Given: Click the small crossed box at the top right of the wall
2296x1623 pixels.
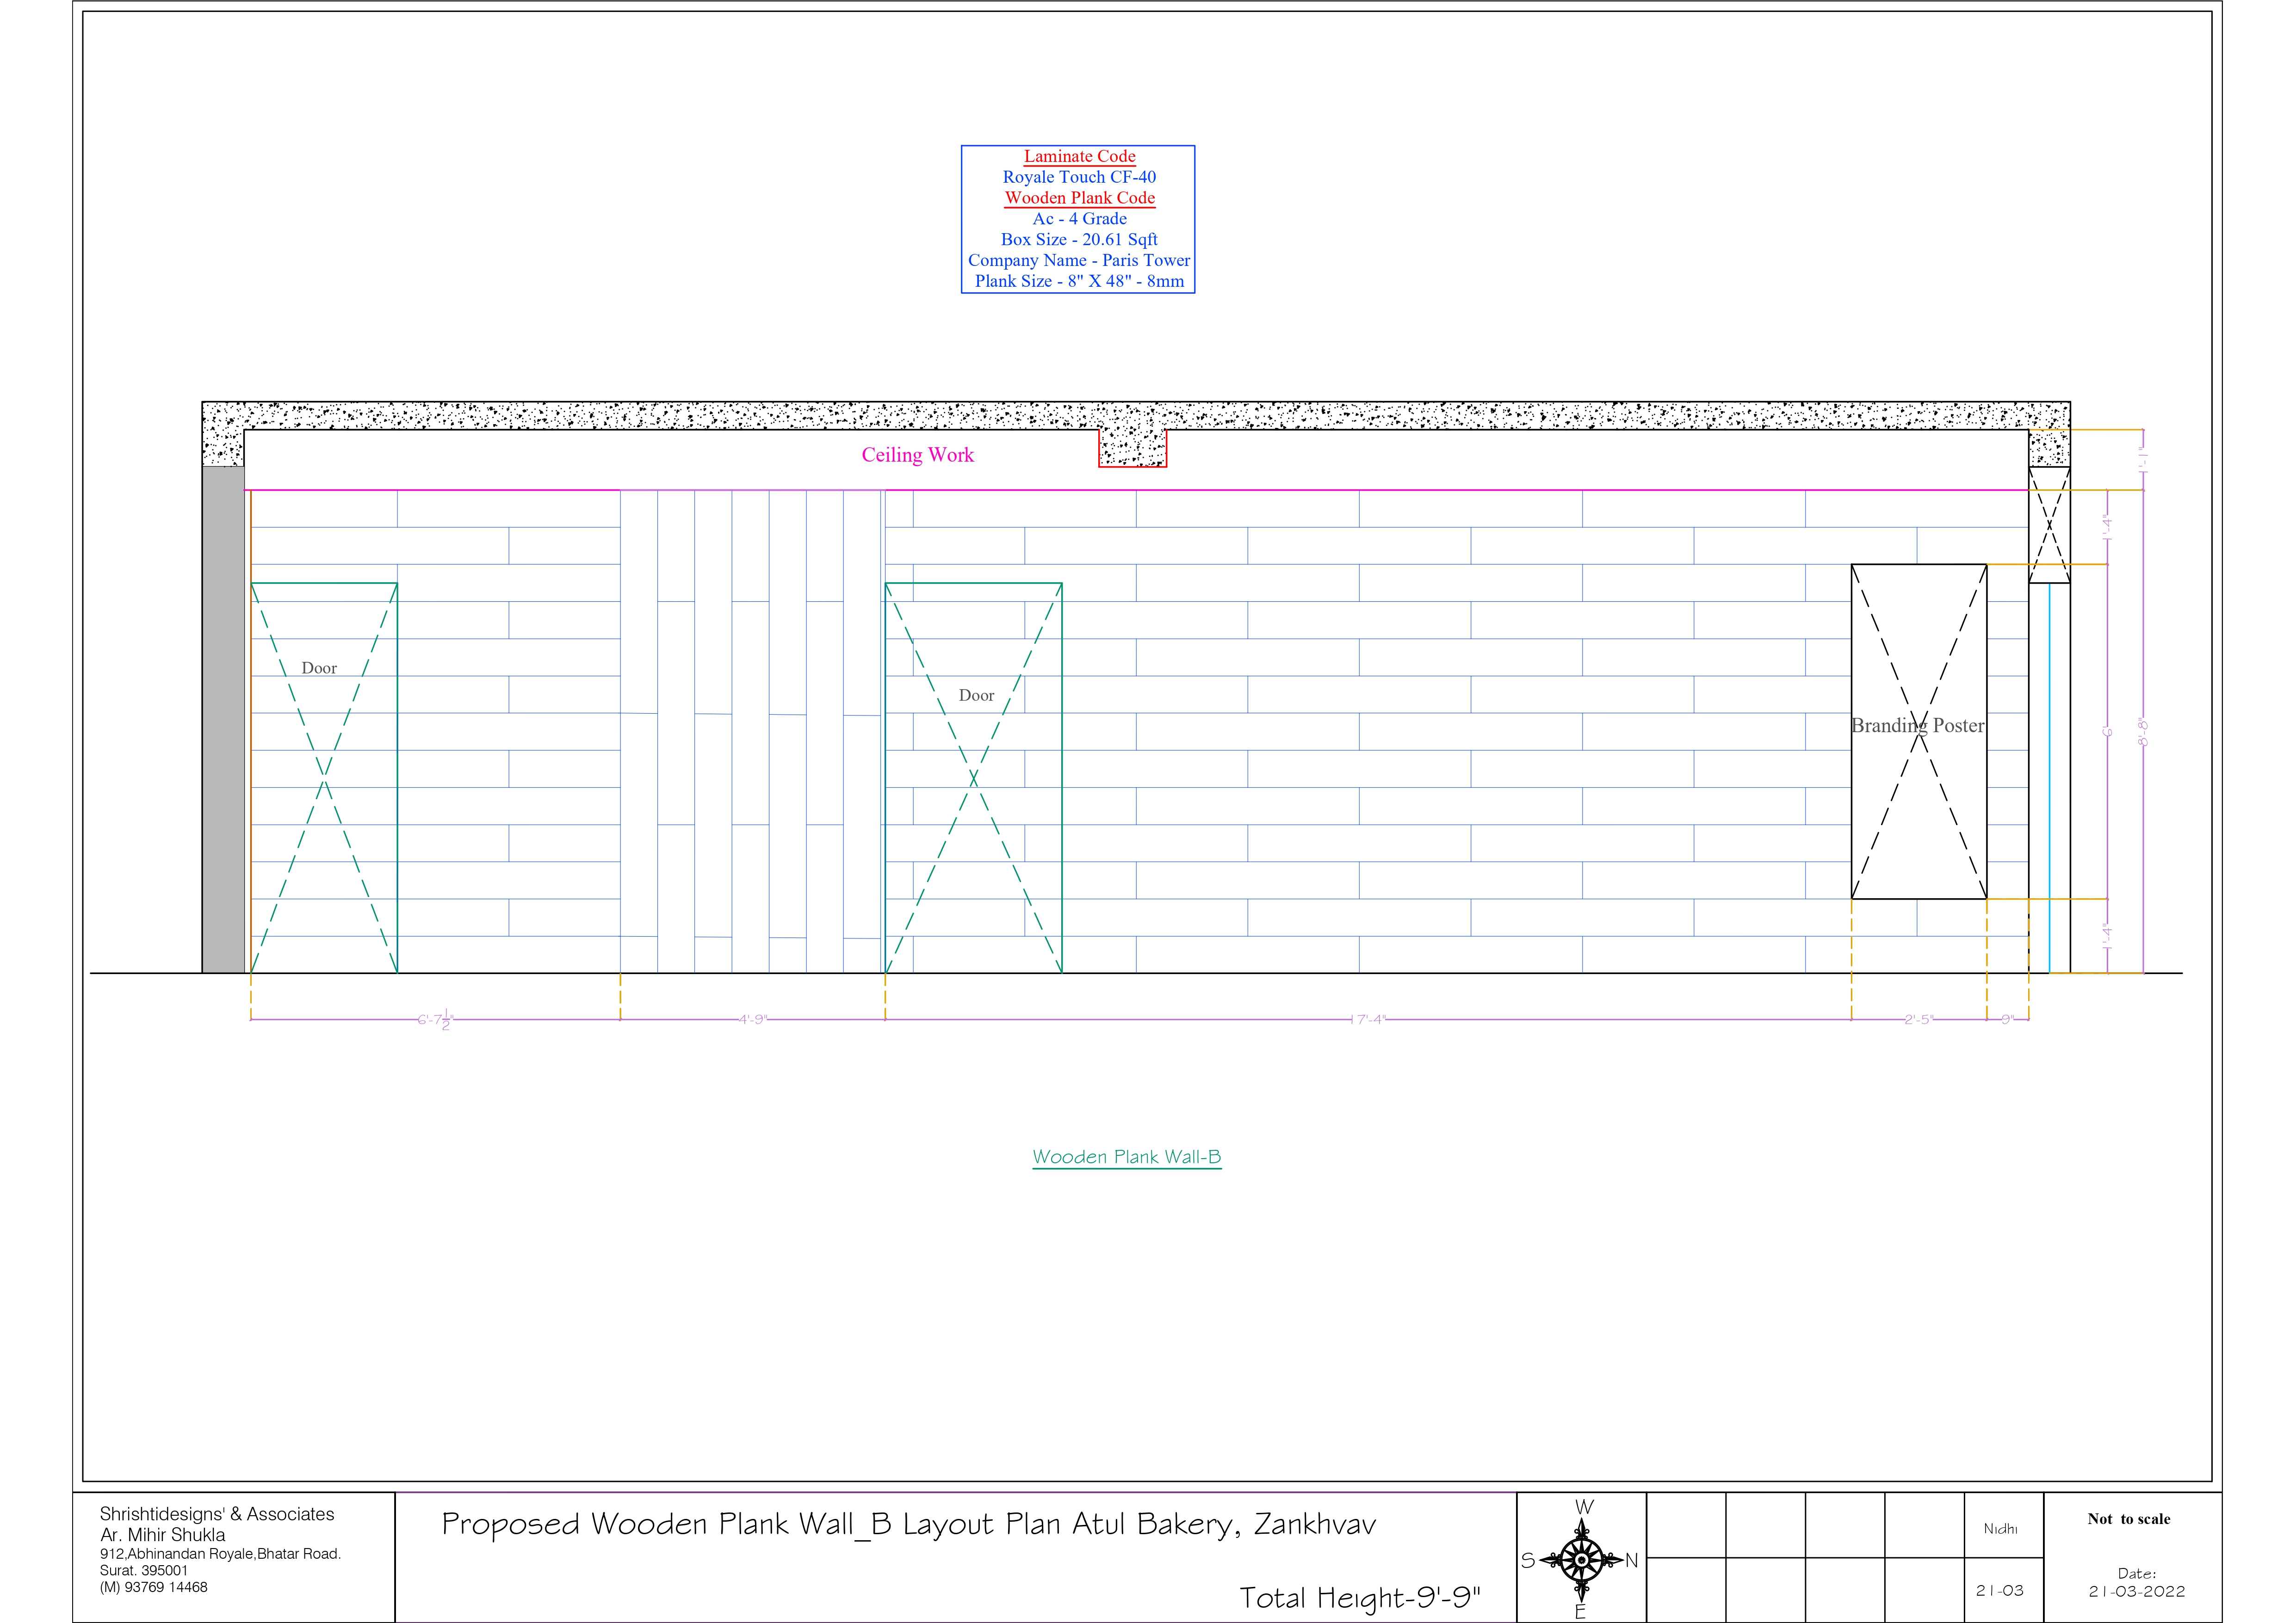Looking at the screenshot, I should pyautogui.click(x=2049, y=525).
